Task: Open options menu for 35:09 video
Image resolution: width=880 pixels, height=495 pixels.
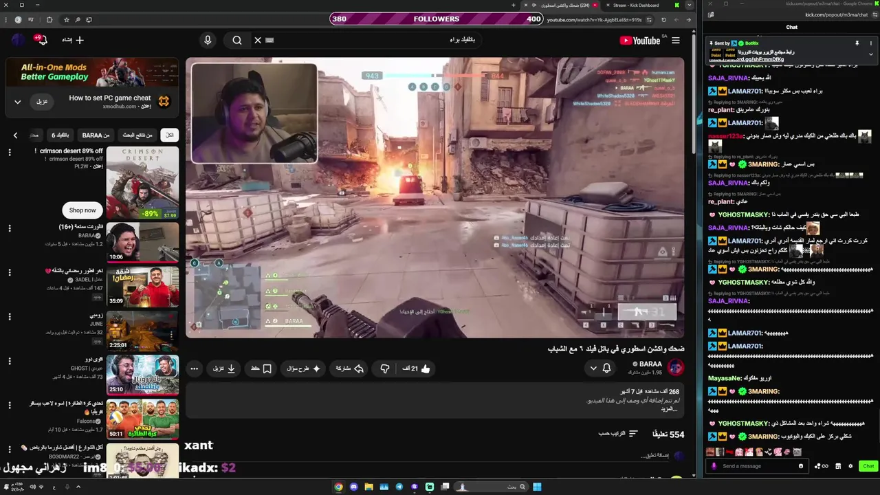Action: coord(10,272)
